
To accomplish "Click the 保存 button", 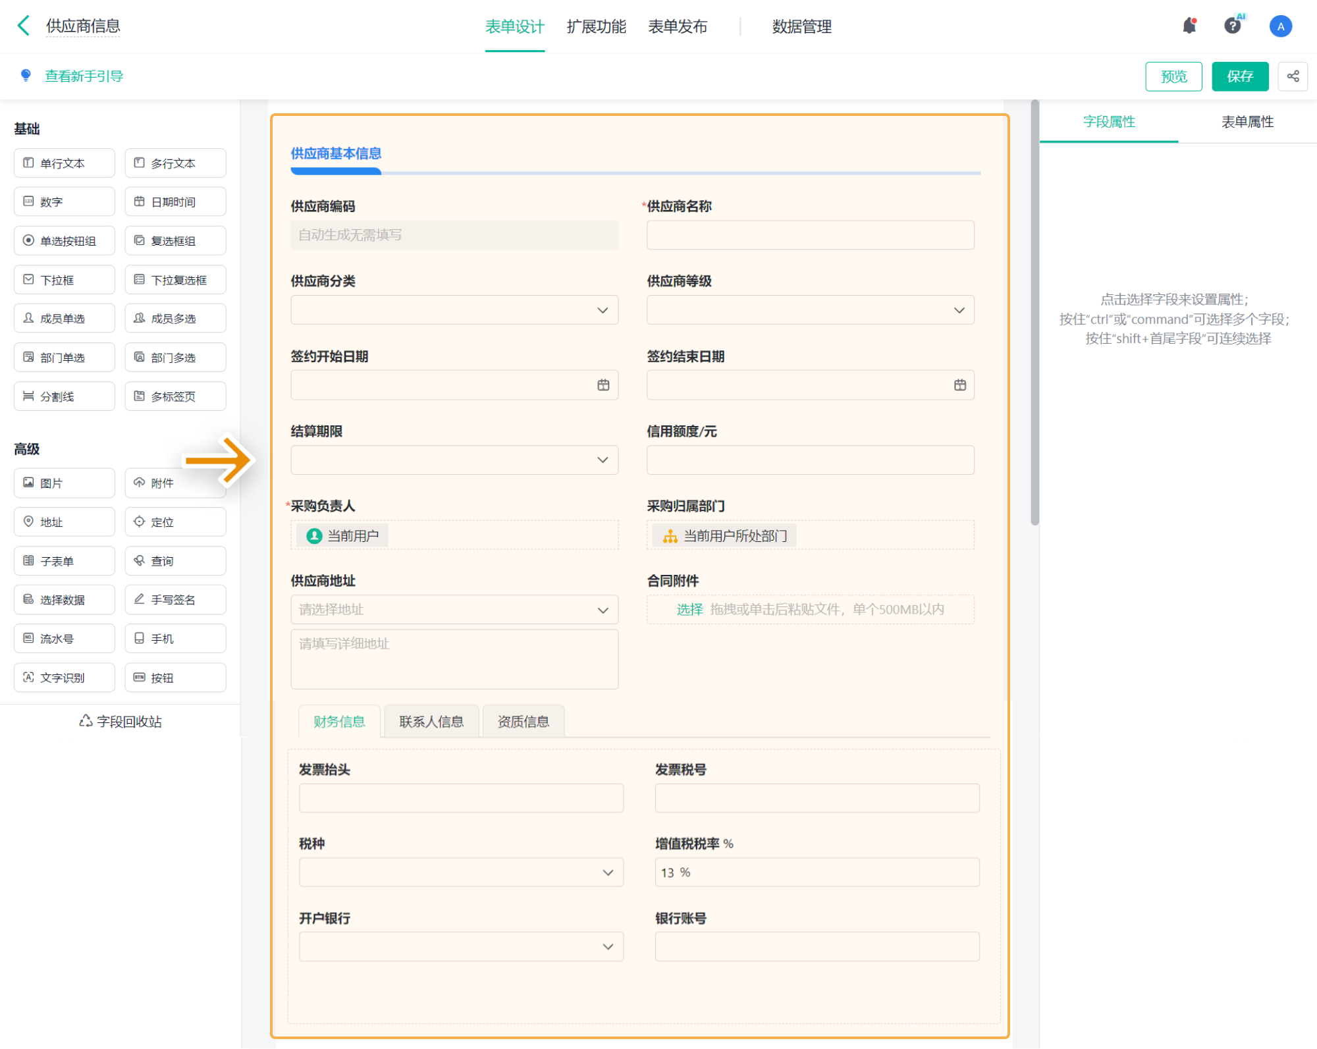I will pos(1240,76).
